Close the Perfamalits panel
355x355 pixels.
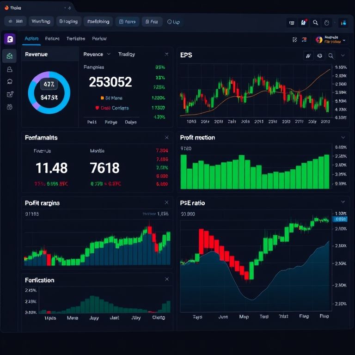click(x=166, y=137)
